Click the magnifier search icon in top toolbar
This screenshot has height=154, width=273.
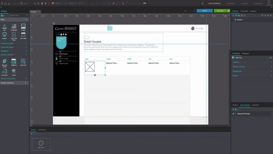pyautogui.click(x=203, y=3)
